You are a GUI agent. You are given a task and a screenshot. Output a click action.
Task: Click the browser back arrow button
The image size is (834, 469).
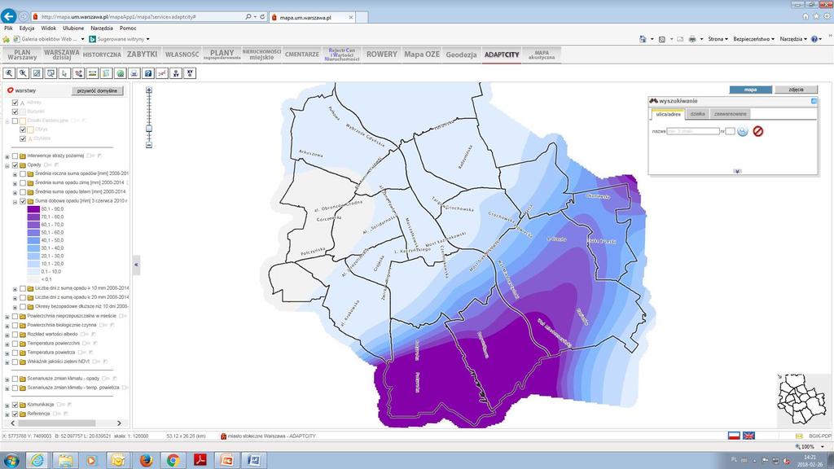point(8,16)
